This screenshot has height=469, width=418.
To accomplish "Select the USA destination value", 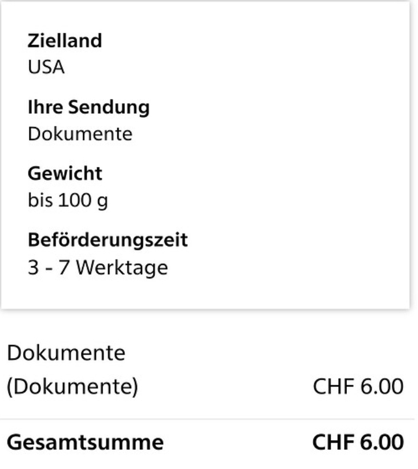I will pyautogui.click(x=46, y=68).
